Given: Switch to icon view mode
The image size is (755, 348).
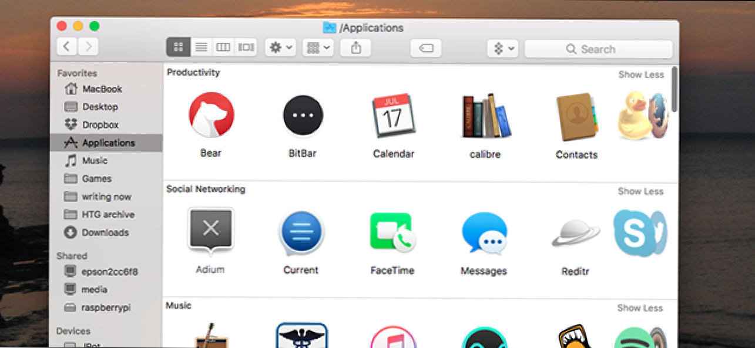Looking at the screenshot, I should point(179,48).
